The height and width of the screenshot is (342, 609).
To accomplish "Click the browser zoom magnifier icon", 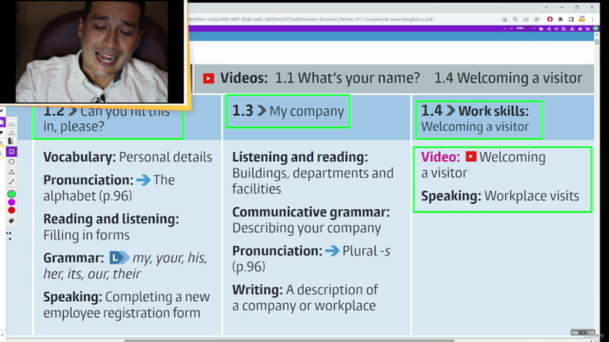I will [516, 19].
